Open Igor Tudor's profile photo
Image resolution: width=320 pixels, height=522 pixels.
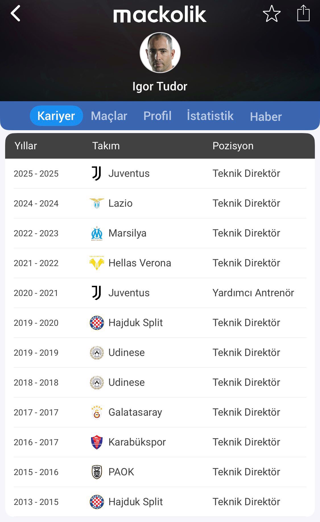click(160, 53)
